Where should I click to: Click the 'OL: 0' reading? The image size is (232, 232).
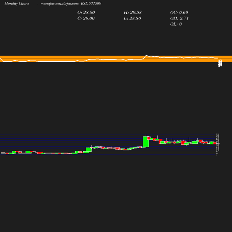click(x=176, y=24)
